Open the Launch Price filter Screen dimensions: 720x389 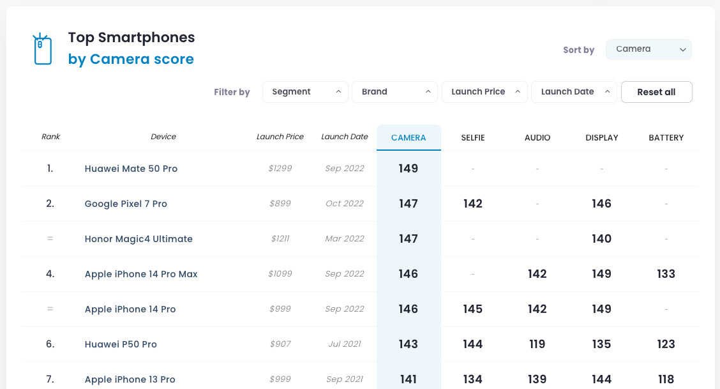pos(484,92)
